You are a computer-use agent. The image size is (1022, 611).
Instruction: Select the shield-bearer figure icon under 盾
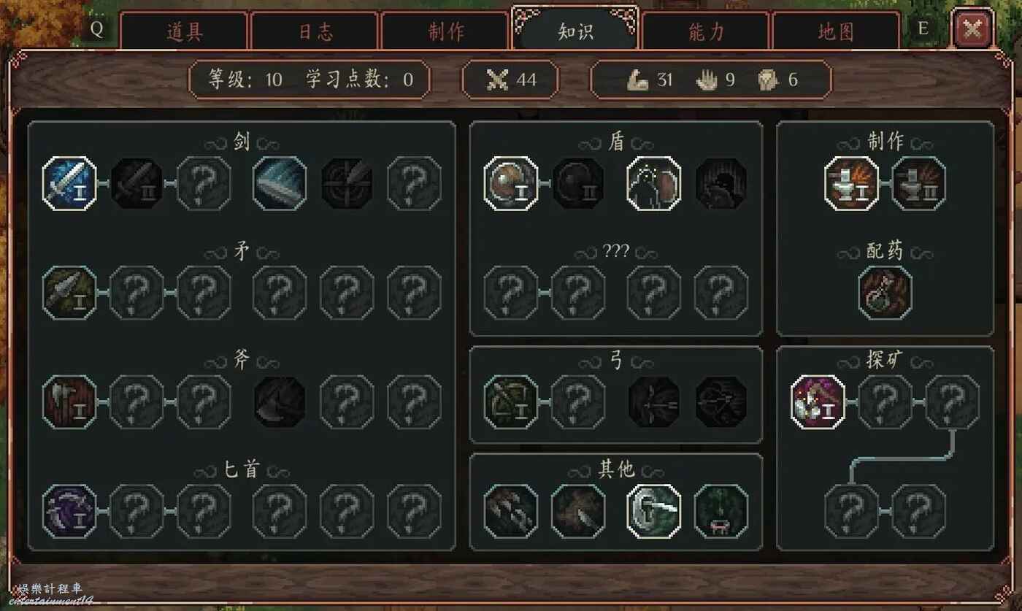[x=654, y=183]
